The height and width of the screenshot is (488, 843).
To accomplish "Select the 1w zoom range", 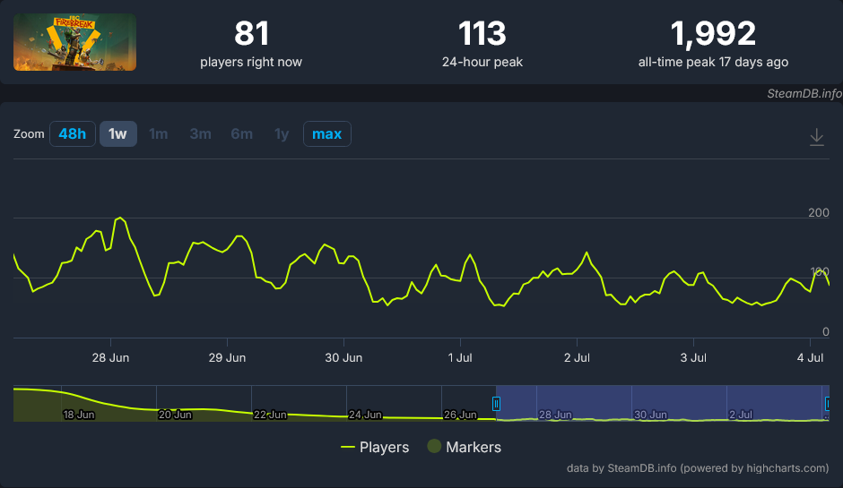I will (x=117, y=133).
